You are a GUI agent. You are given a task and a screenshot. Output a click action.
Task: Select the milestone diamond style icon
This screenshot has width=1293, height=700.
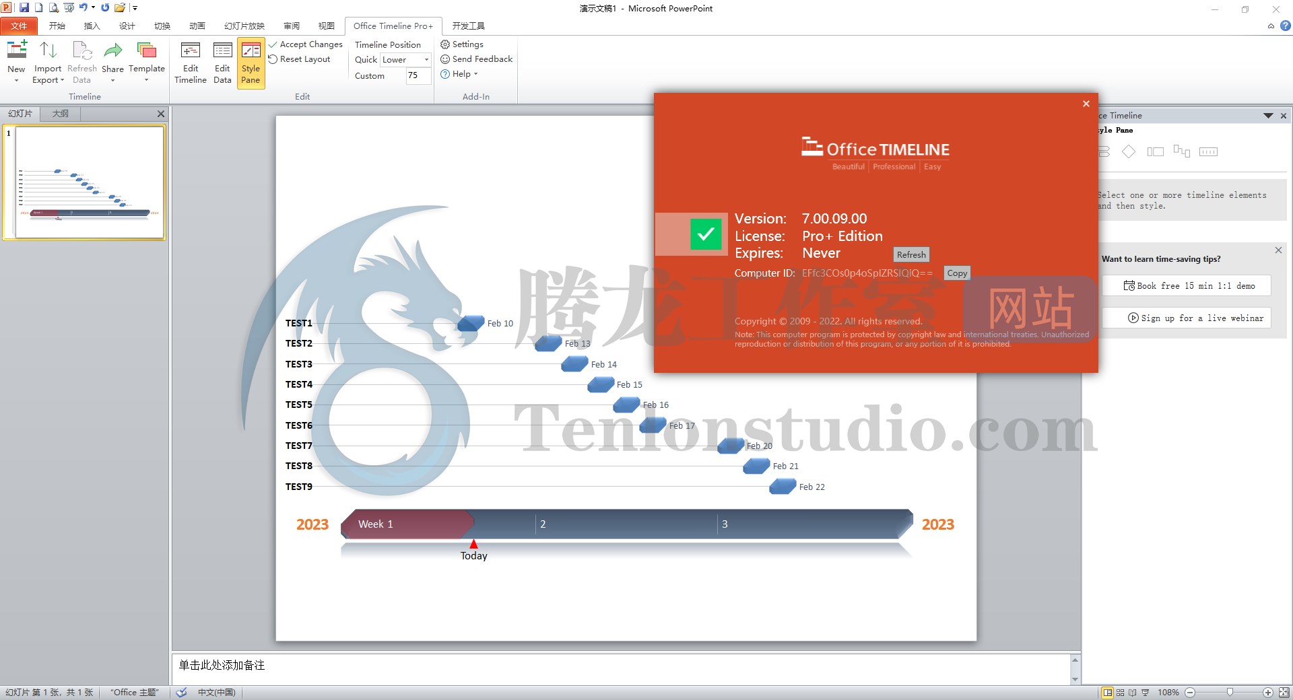1129,151
